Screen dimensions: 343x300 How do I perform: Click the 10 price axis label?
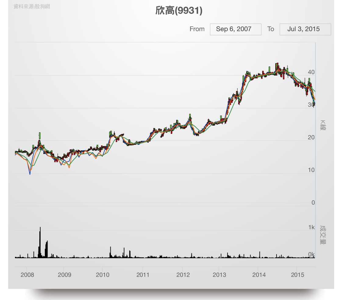click(311, 170)
